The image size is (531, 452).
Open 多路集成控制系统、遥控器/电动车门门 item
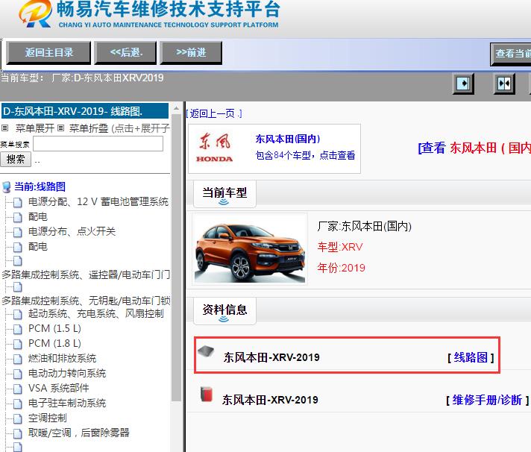(86, 274)
